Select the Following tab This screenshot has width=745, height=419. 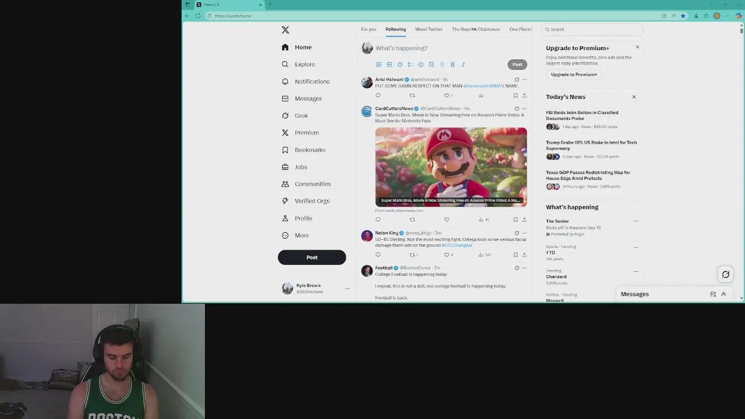395,29
